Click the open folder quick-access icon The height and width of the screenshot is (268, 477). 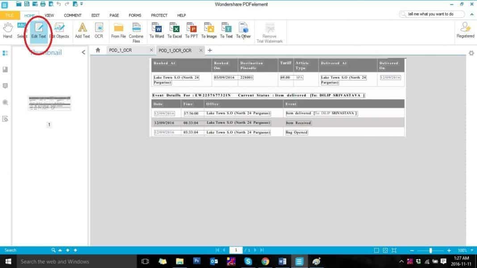tap(19, 4)
